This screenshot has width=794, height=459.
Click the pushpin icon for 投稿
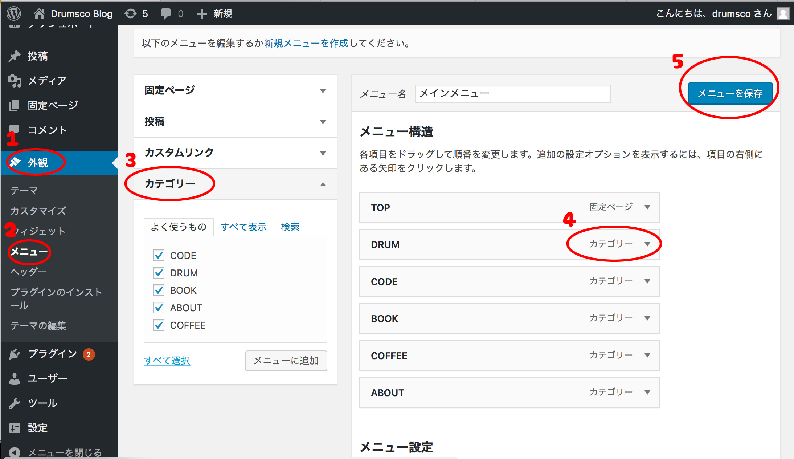click(15, 56)
